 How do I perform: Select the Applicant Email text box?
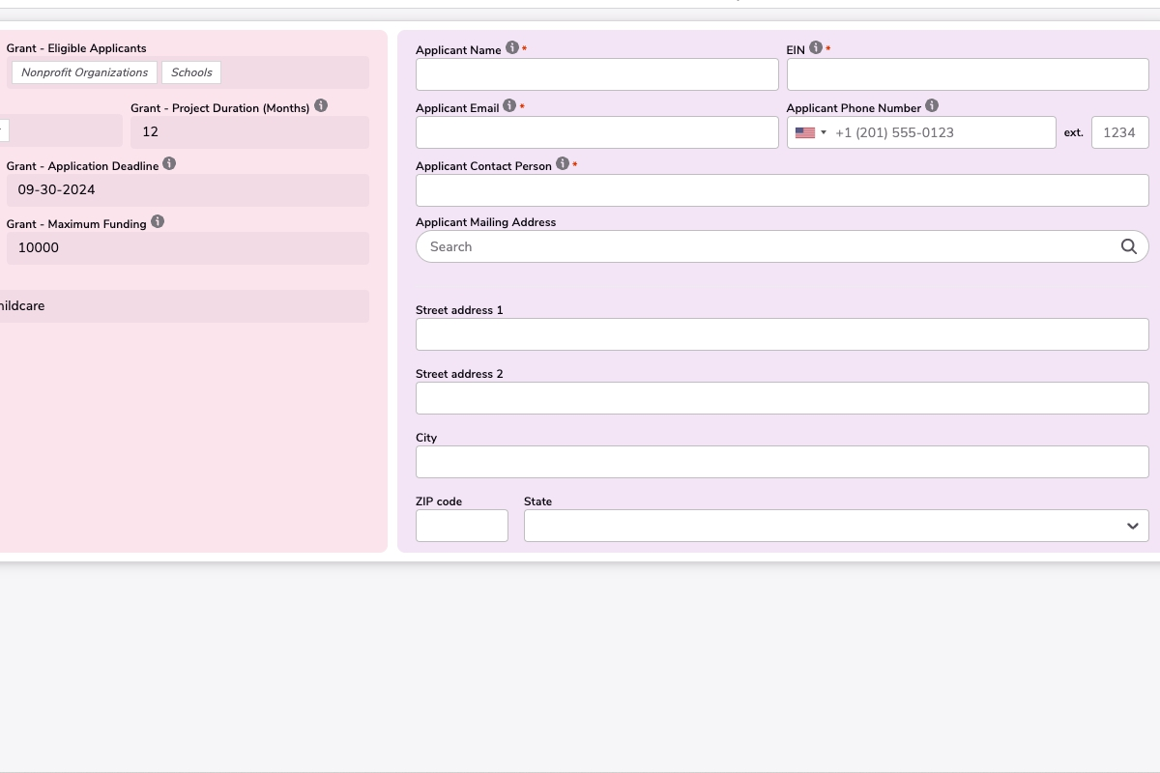(x=596, y=132)
